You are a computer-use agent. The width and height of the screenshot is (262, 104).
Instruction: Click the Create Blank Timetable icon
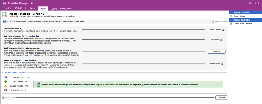coord(231,24)
